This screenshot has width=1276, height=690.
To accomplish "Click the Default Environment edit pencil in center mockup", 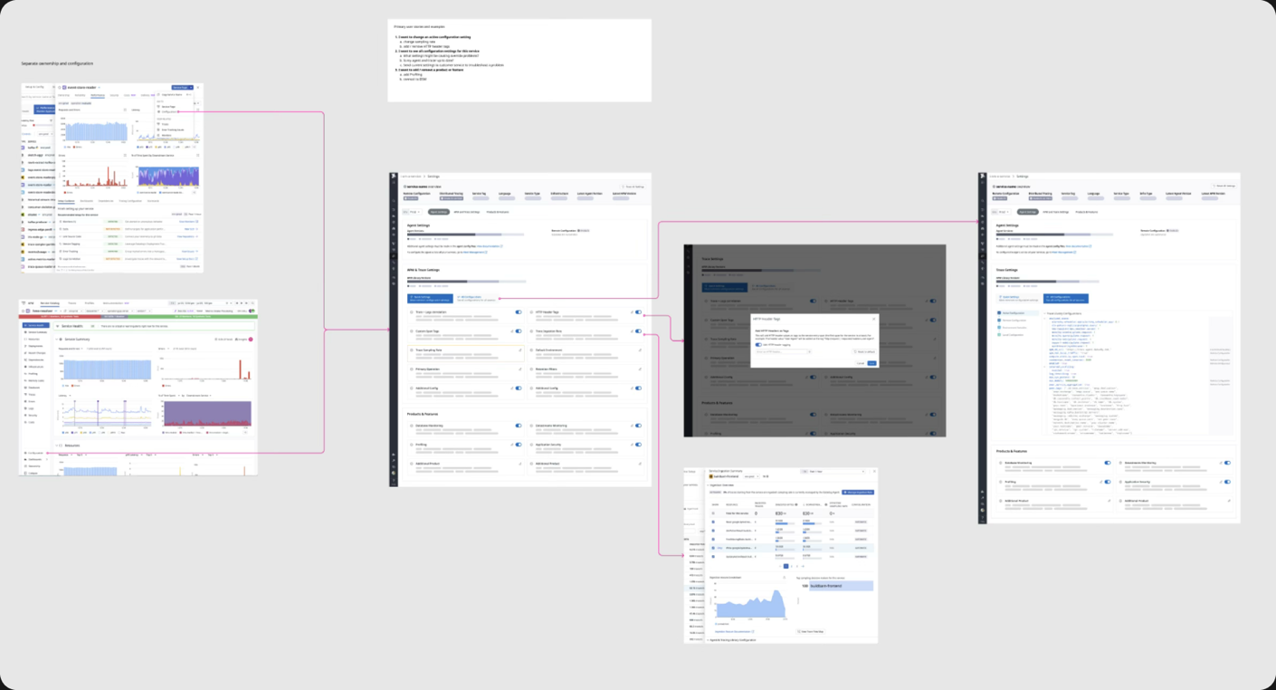I will tap(640, 350).
